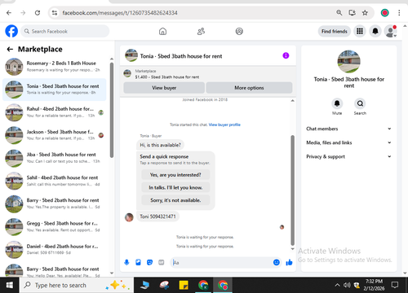Click browser back arrow

pos(9,13)
